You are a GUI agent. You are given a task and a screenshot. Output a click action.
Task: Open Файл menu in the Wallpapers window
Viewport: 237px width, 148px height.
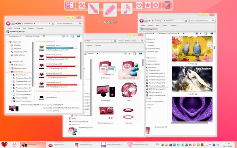143,25
